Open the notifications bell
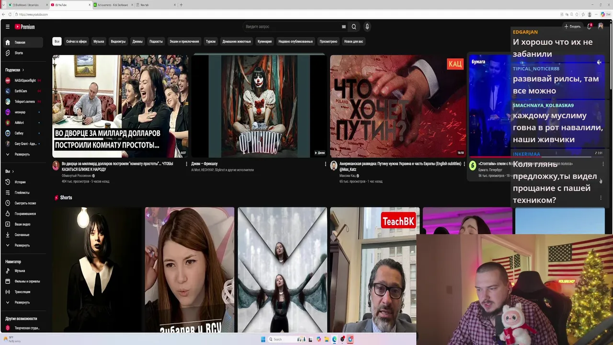613x345 pixels. click(x=590, y=27)
